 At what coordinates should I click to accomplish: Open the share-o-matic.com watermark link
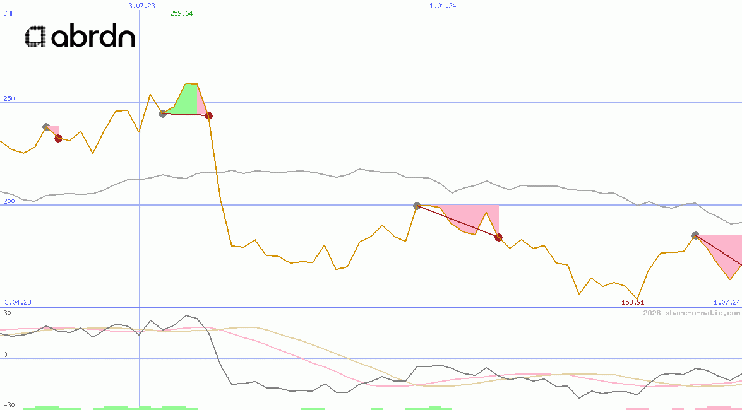[x=691, y=313]
